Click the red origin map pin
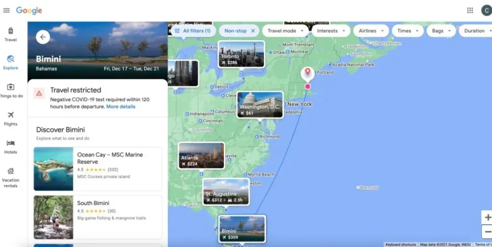Screen dimensions: 492x247 [x=307, y=73]
